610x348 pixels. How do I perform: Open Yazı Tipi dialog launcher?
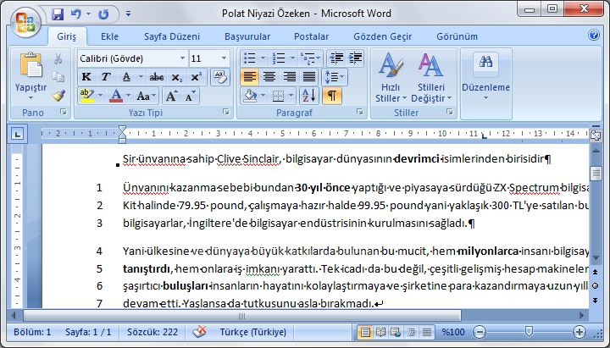(x=225, y=112)
